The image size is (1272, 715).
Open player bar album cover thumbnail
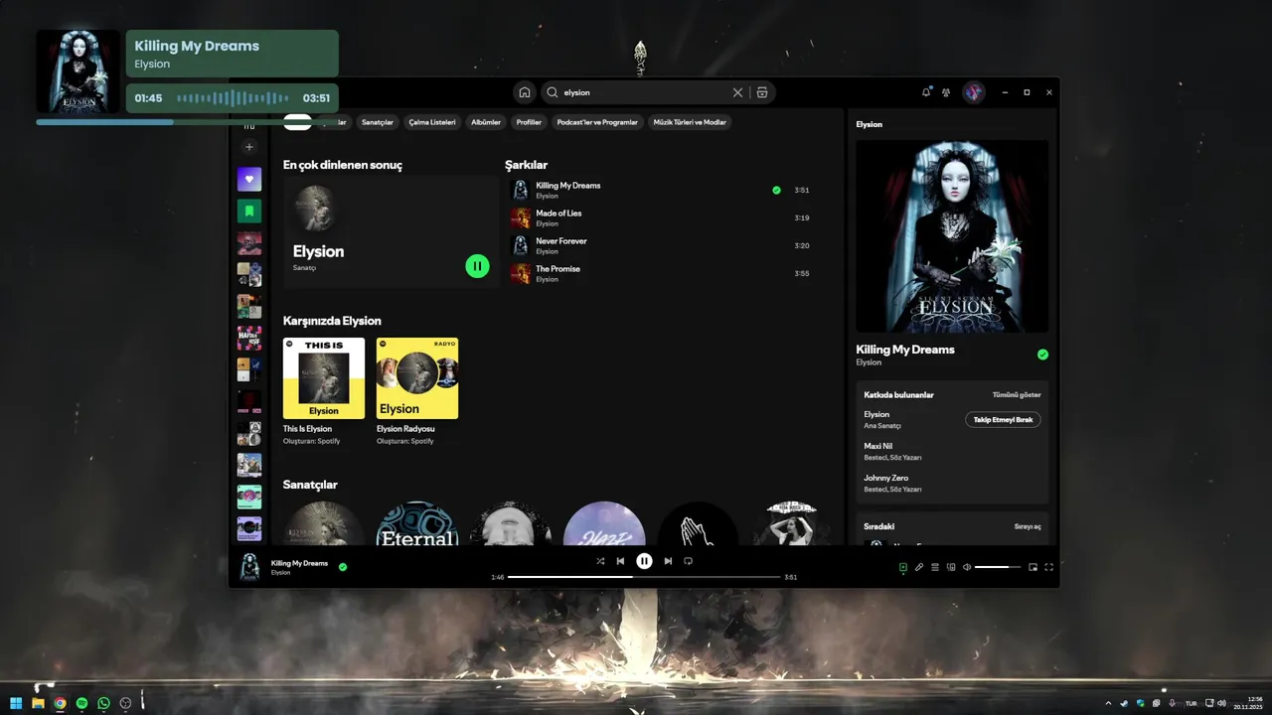250,567
